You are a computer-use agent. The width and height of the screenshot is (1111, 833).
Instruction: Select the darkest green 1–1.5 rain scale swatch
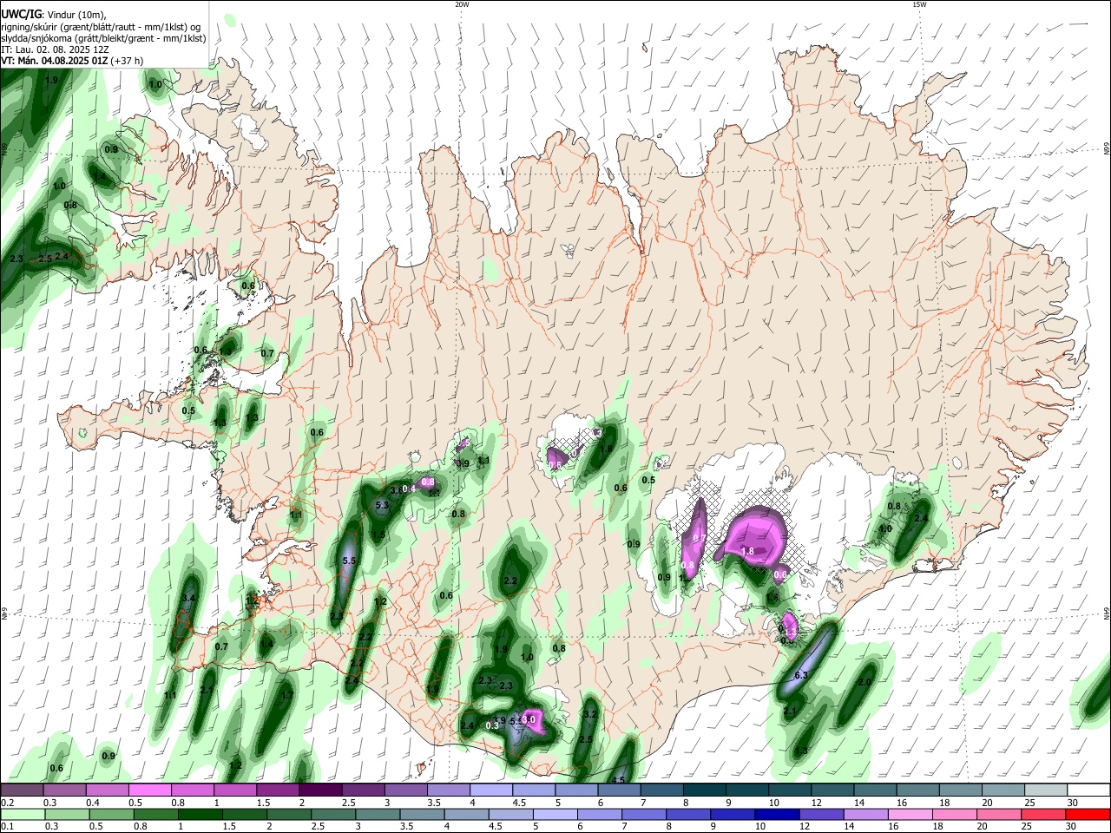[201, 814]
